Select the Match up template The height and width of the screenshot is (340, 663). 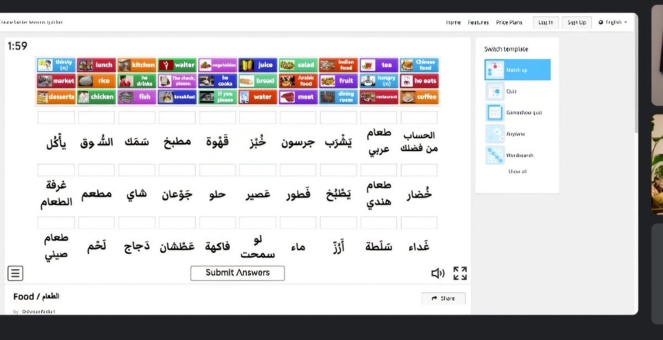518,70
